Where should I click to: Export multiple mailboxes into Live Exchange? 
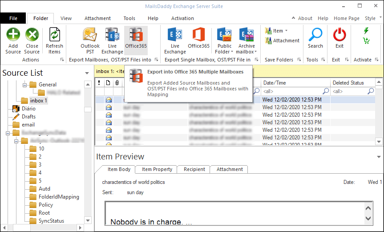click(x=112, y=41)
